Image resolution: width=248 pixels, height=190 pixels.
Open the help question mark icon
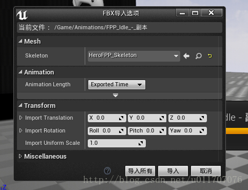pyautogui.click(x=107, y=170)
